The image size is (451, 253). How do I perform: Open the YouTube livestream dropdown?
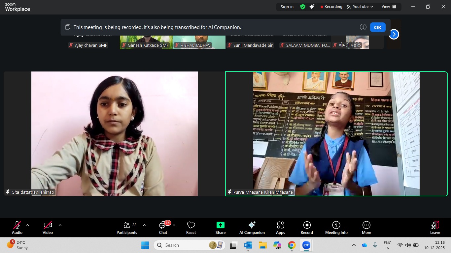(x=360, y=7)
